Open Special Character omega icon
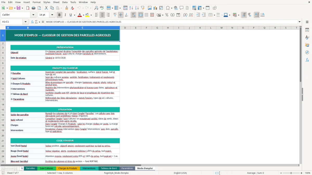Viewport: 312px width, 175px height. (168, 8)
